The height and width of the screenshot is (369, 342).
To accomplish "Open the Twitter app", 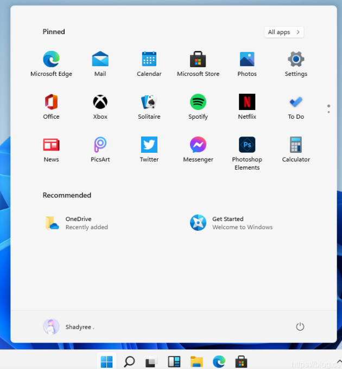I will tap(149, 149).
